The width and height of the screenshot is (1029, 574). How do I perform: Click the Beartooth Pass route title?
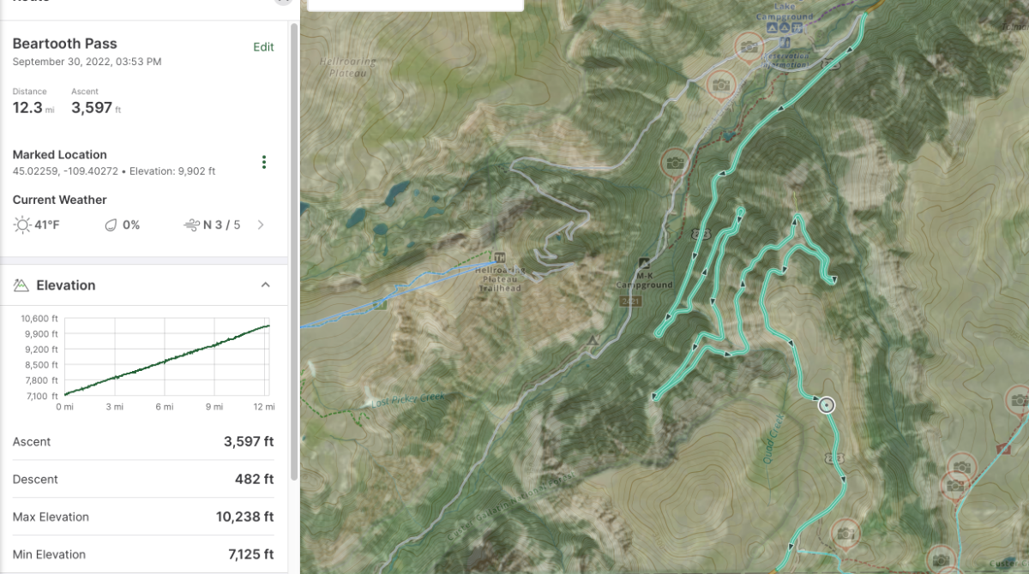[x=64, y=44]
